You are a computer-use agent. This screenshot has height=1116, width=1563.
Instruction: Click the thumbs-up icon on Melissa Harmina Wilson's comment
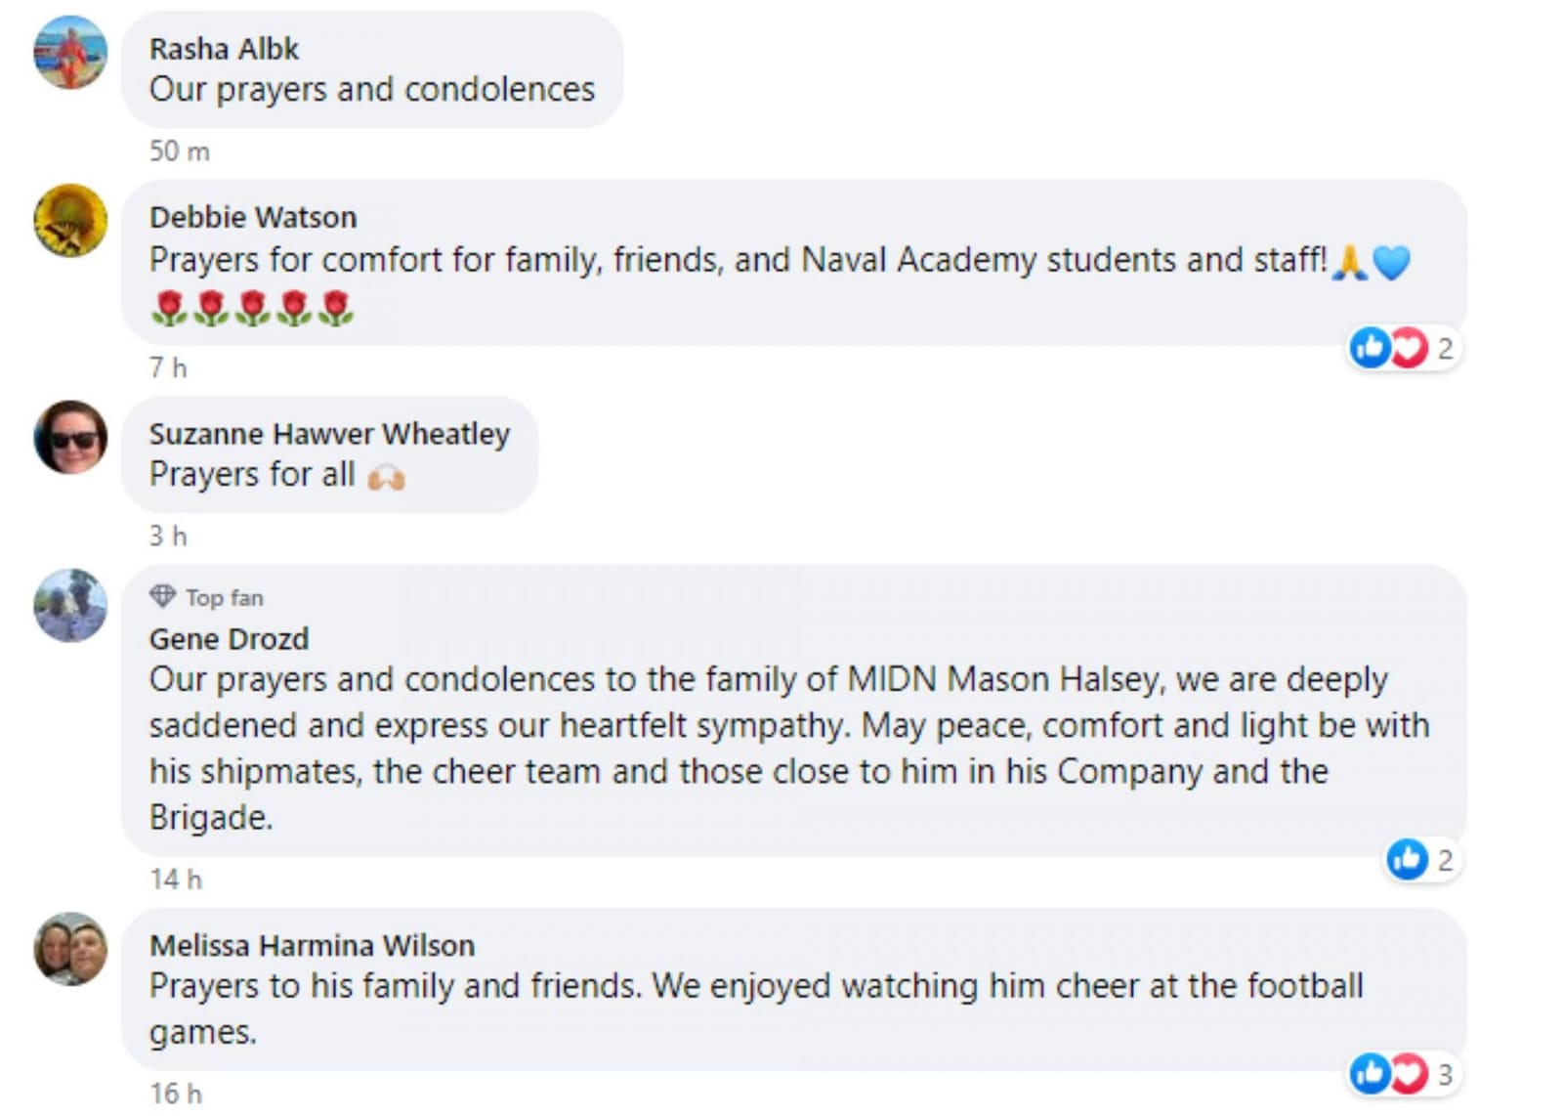[x=1370, y=1074]
